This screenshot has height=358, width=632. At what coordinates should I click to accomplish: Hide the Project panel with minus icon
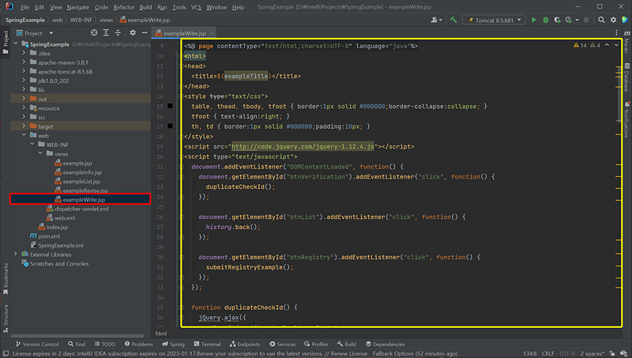click(145, 32)
